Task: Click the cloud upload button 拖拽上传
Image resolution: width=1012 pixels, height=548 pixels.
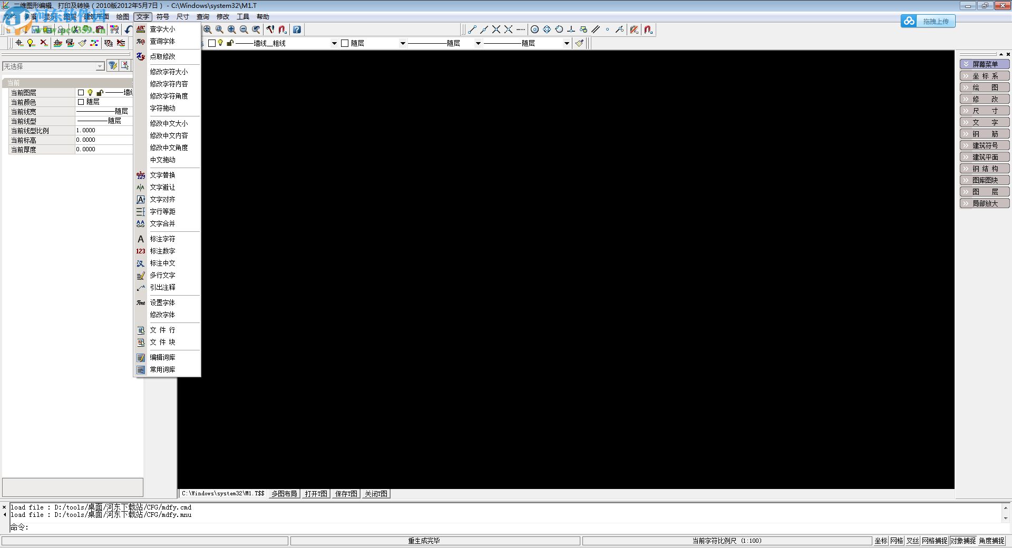Action: (928, 21)
